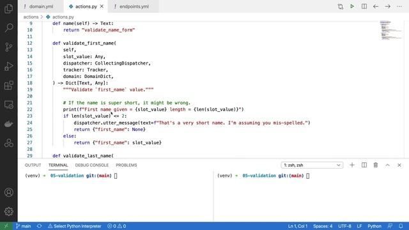Focus the left terminal pane prompt
This screenshot has width=409, height=230.
pos(116,176)
